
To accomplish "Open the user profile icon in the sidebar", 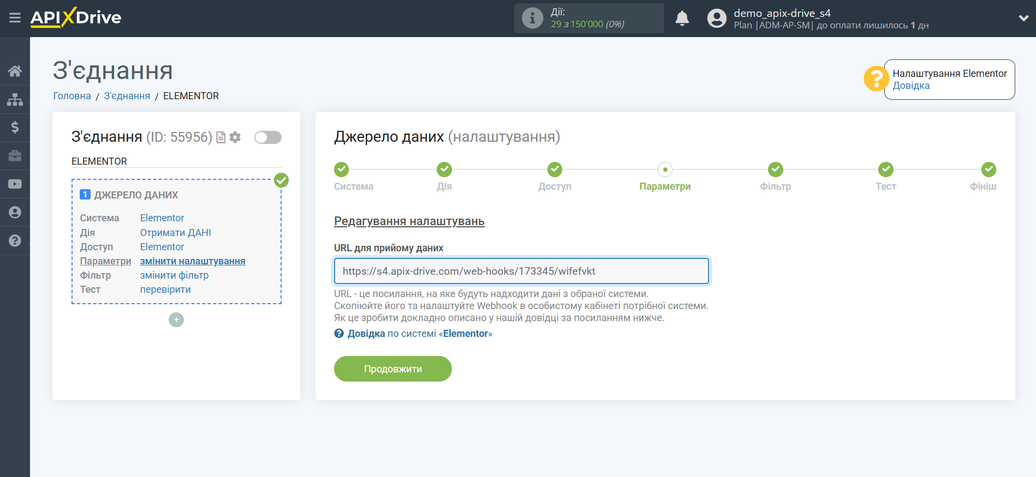I will (x=15, y=213).
